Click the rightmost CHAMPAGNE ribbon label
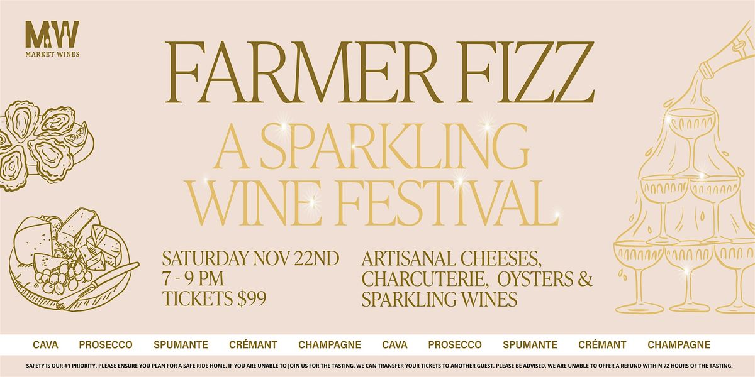 pos(679,345)
